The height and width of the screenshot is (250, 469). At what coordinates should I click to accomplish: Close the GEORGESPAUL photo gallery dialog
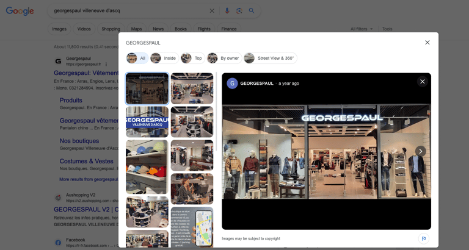coord(427,43)
